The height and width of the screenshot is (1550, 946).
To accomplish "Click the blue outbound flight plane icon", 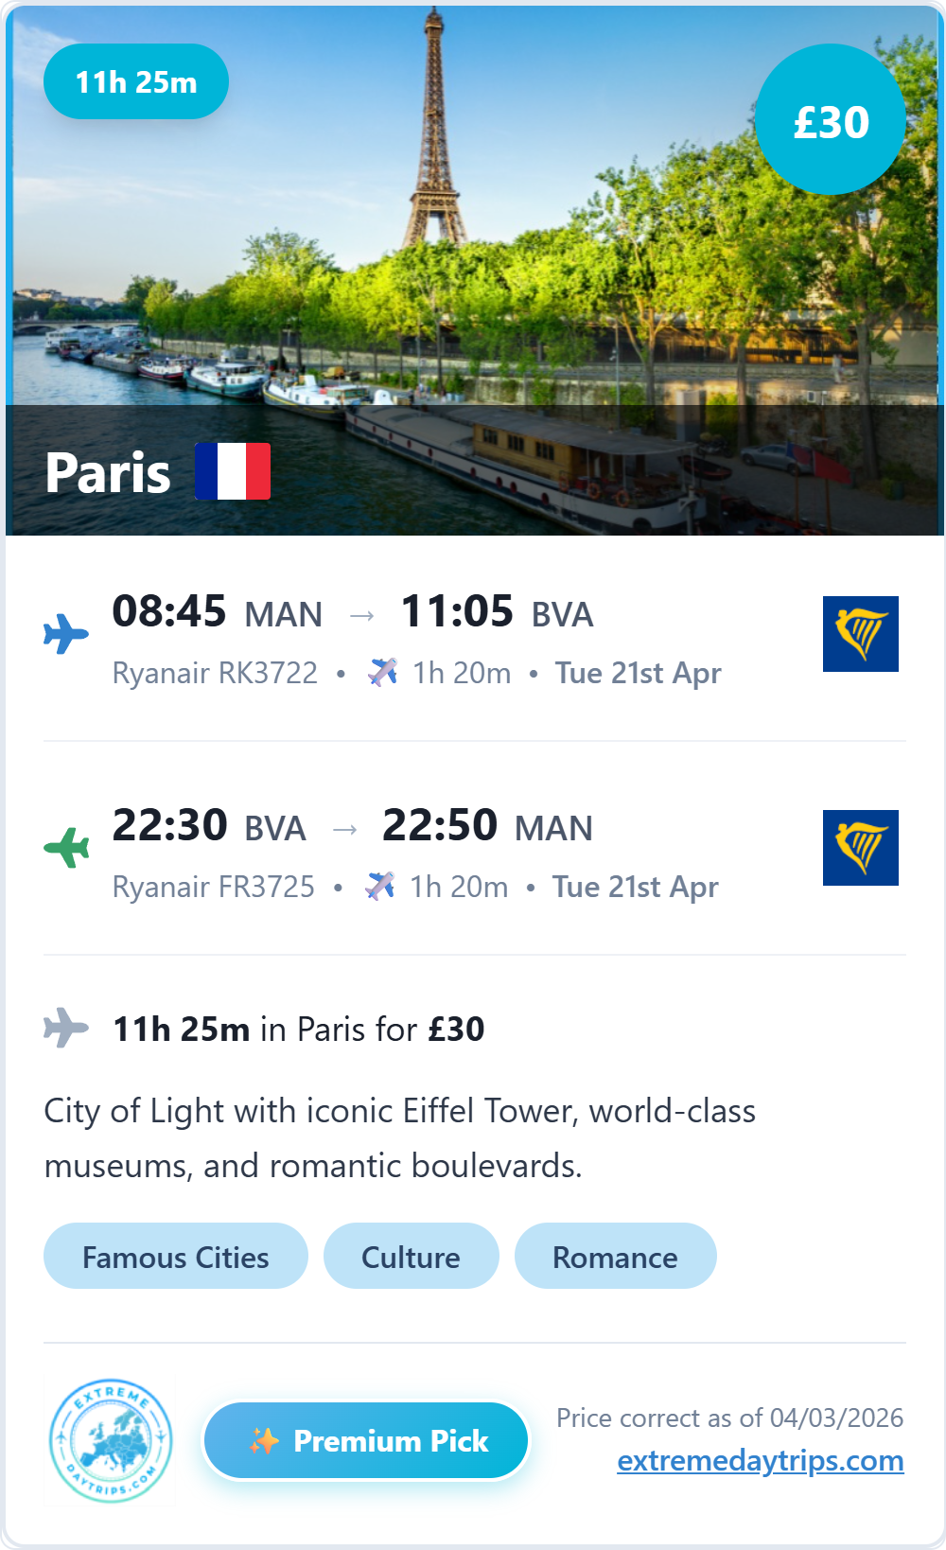I will (66, 633).
